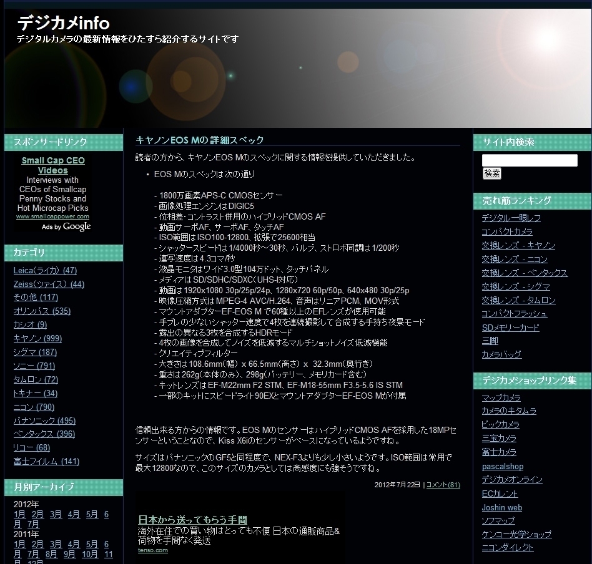Open 三脚 ranking link

point(490,341)
